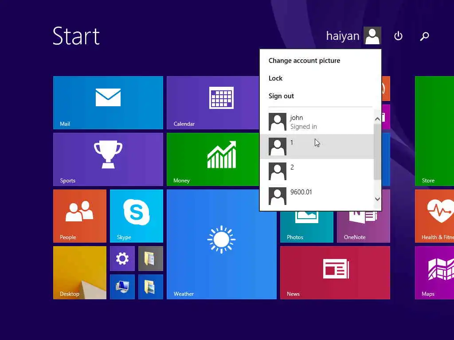Open PC settings gear tile
454x340 pixels.
[x=122, y=259]
